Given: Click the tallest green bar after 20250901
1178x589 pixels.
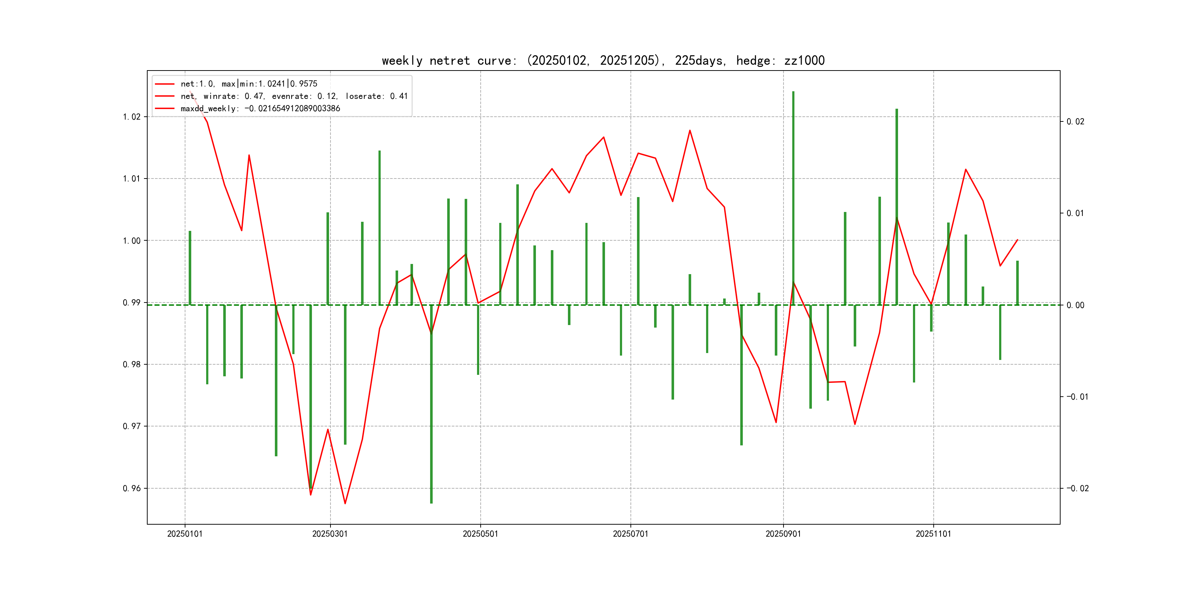Looking at the screenshot, I should pos(793,197).
